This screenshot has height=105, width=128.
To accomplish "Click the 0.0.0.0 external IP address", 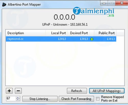I will click(64, 17).
